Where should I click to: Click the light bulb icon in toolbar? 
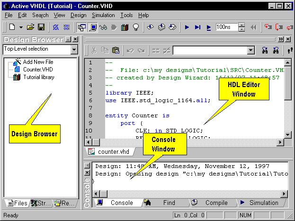[x=135, y=27]
